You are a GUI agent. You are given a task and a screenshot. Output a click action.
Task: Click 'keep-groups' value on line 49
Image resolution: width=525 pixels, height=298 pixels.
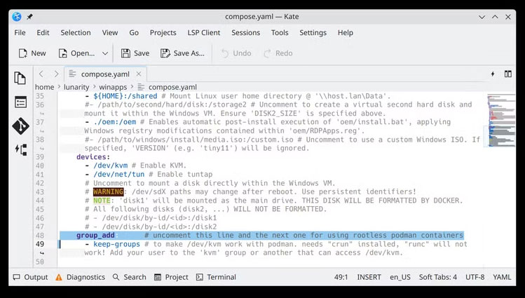click(116, 244)
